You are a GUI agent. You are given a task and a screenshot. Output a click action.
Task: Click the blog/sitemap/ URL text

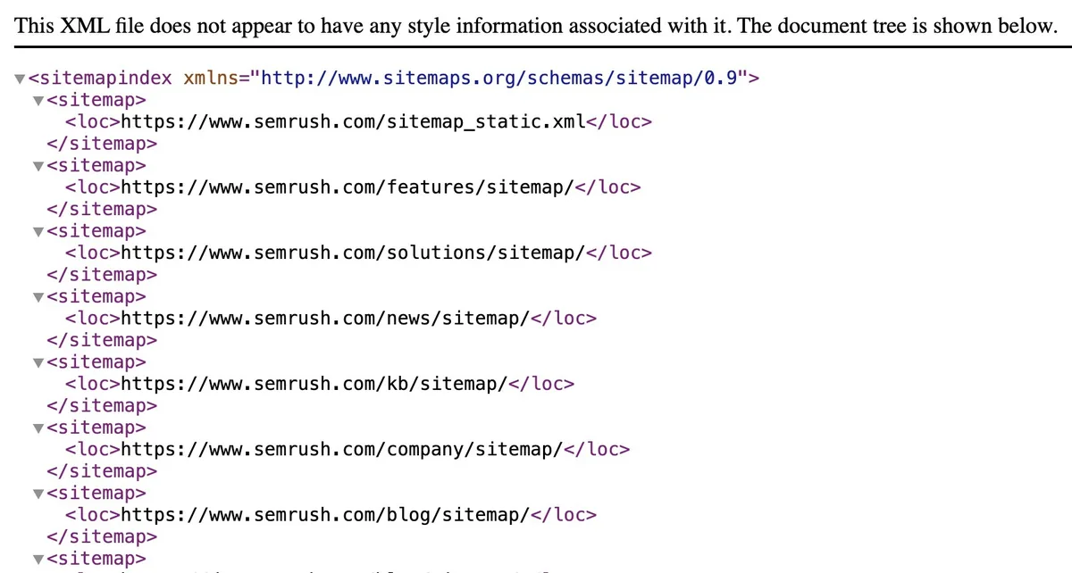[325, 515]
